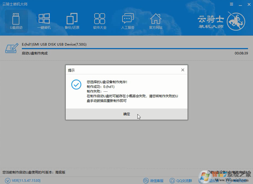This screenshot has height=184, width=253.
Task: Launch 人工服务 manual service
Action: tap(128, 21)
